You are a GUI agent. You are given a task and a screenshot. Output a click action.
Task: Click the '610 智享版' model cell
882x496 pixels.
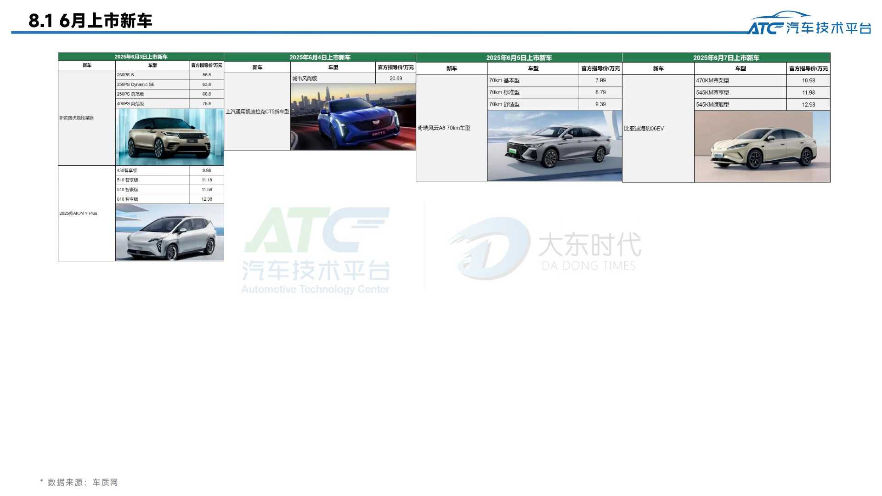coord(152,199)
